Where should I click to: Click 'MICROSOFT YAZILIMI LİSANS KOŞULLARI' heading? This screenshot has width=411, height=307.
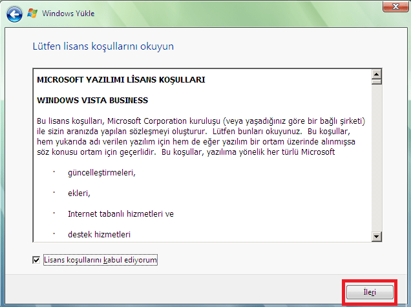point(121,80)
